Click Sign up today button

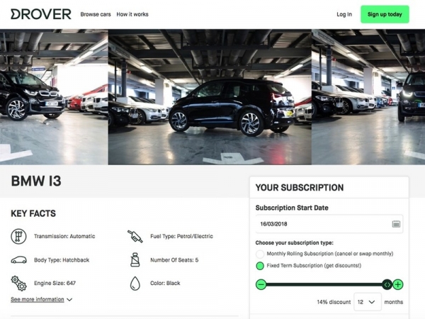click(x=385, y=14)
